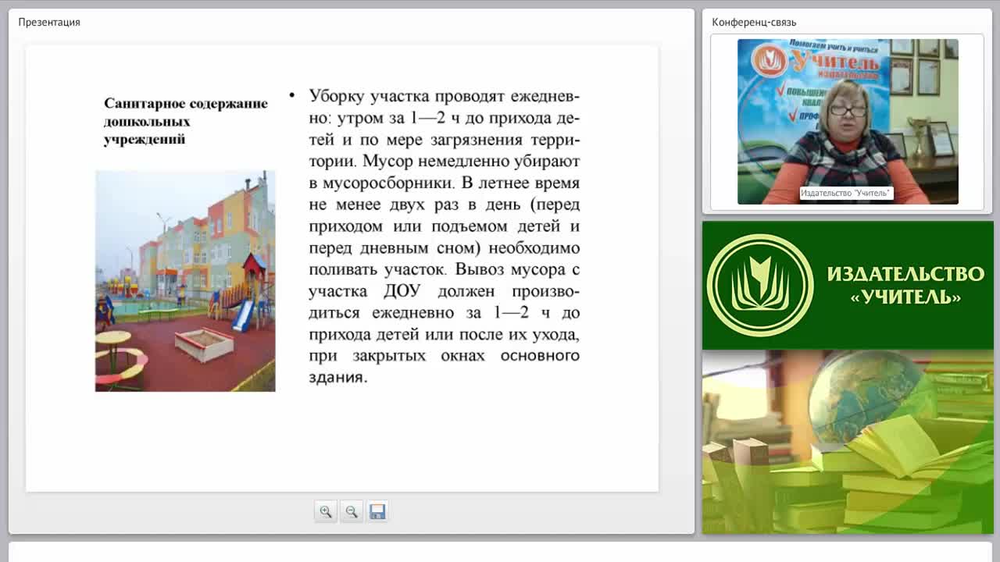Click the blank panel below the presentation
The height and width of the screenshot is (562, 1000).
500,551
